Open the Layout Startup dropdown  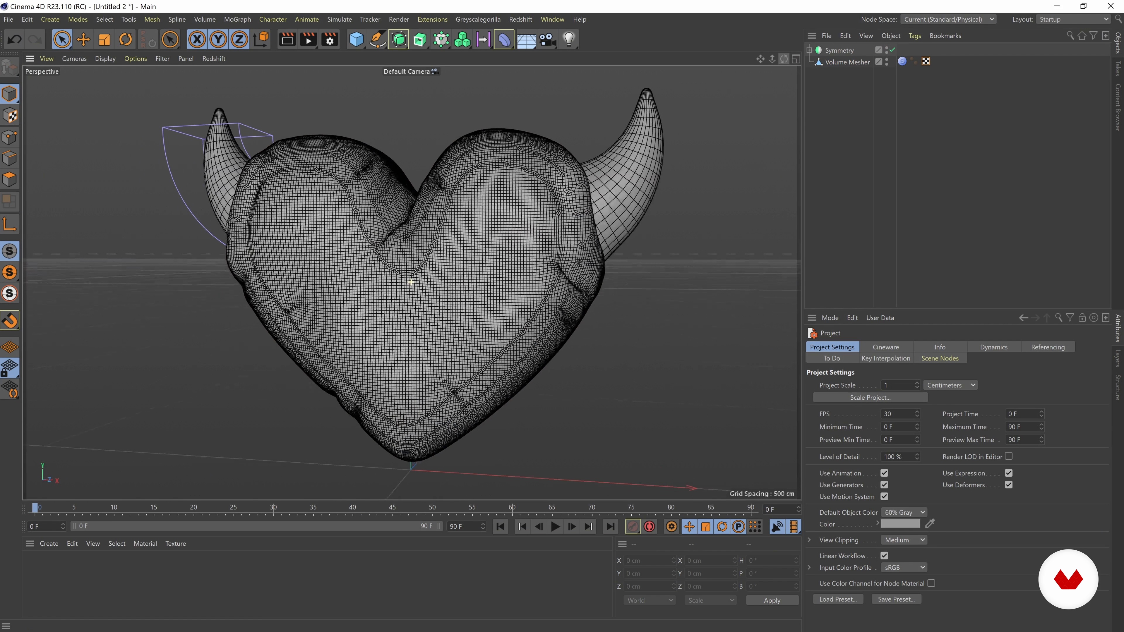pos(1074,19)
